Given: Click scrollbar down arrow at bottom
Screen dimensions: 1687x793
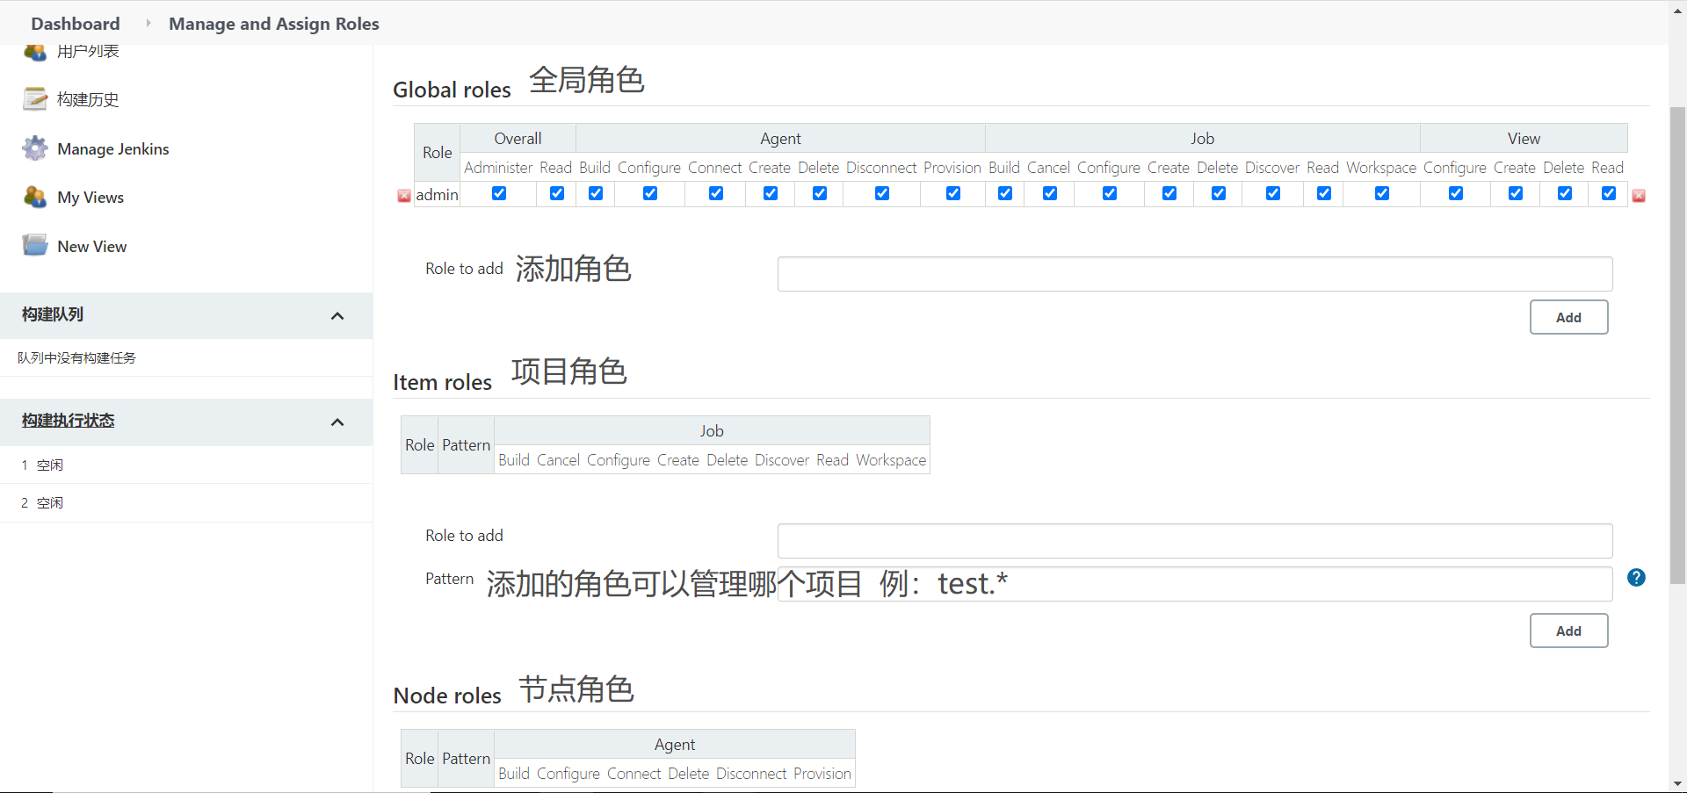Looking at the screenshot, I should coord(1677,783).
